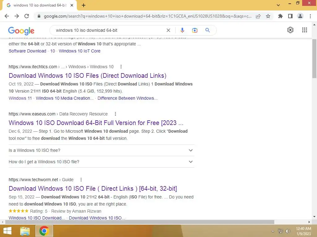Image resolution: width=317 pixels, height=237 pixels.
Task: Open the Google apps grid
Action: pos(305,30)
